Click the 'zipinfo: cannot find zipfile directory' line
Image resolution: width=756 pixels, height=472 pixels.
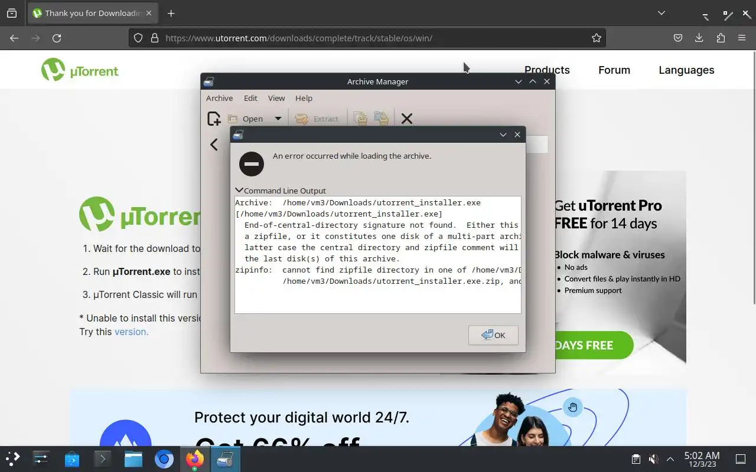point(378,270)
